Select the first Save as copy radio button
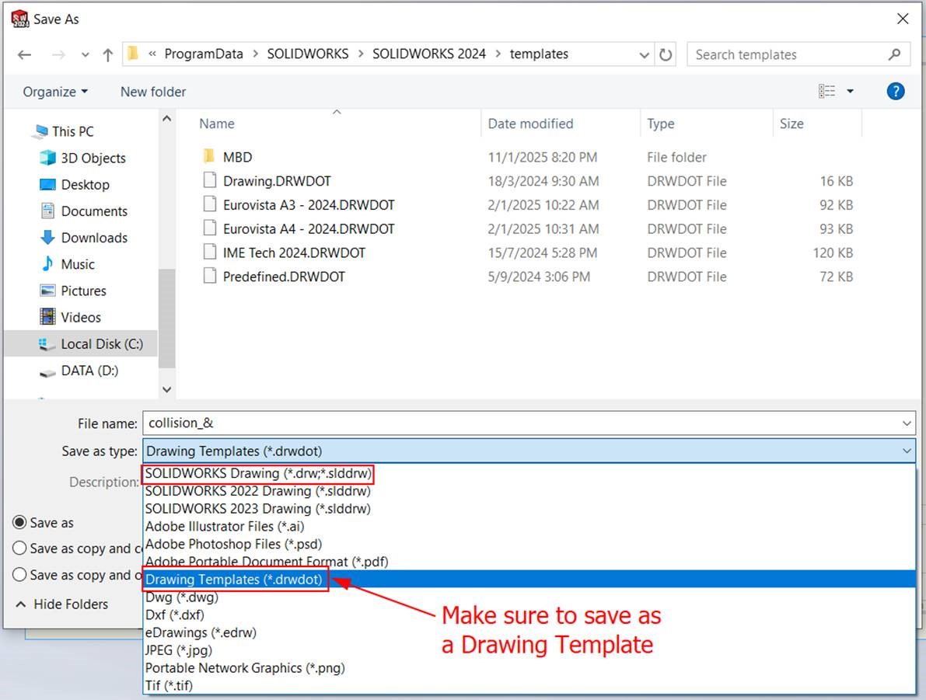The height and width of the screenshot is (700, 926). point(19,549)
